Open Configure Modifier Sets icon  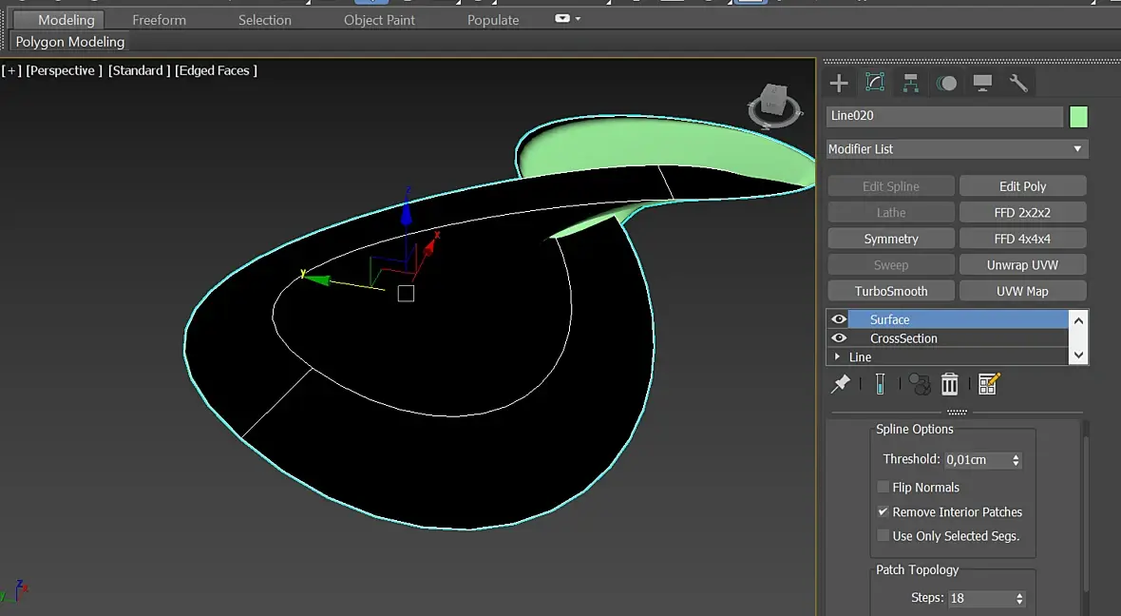989,384
